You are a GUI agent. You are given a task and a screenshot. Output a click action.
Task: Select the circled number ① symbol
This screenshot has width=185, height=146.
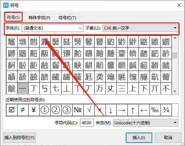tap(45, 110)
